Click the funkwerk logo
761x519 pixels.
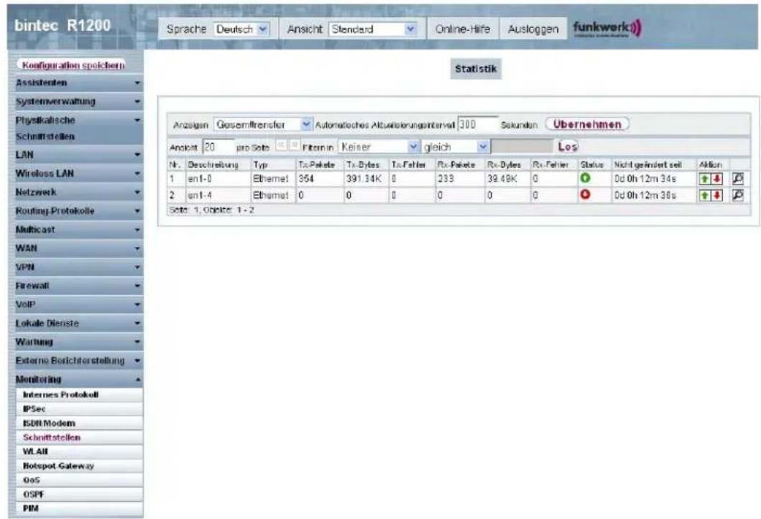607,29
